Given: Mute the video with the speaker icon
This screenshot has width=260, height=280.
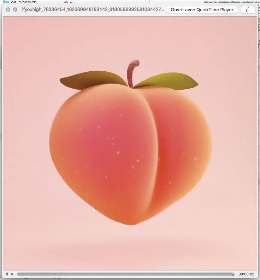Looking at the screenshot, I should pyautogui.click(x=7, y=274).
